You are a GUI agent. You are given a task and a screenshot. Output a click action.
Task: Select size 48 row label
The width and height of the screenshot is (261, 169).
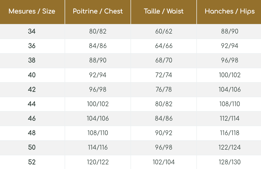pos(32,133)
